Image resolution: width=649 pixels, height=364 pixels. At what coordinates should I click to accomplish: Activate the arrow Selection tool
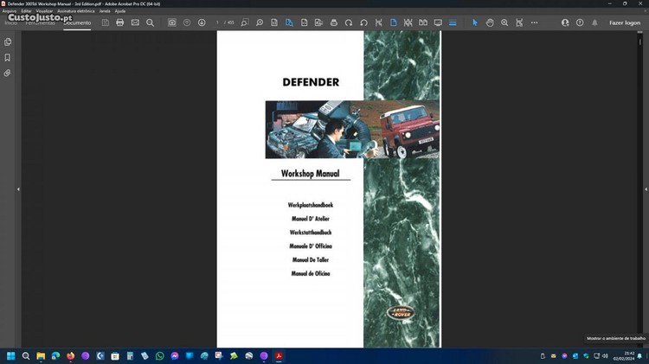pyautogui.click(x=474, y=22)
